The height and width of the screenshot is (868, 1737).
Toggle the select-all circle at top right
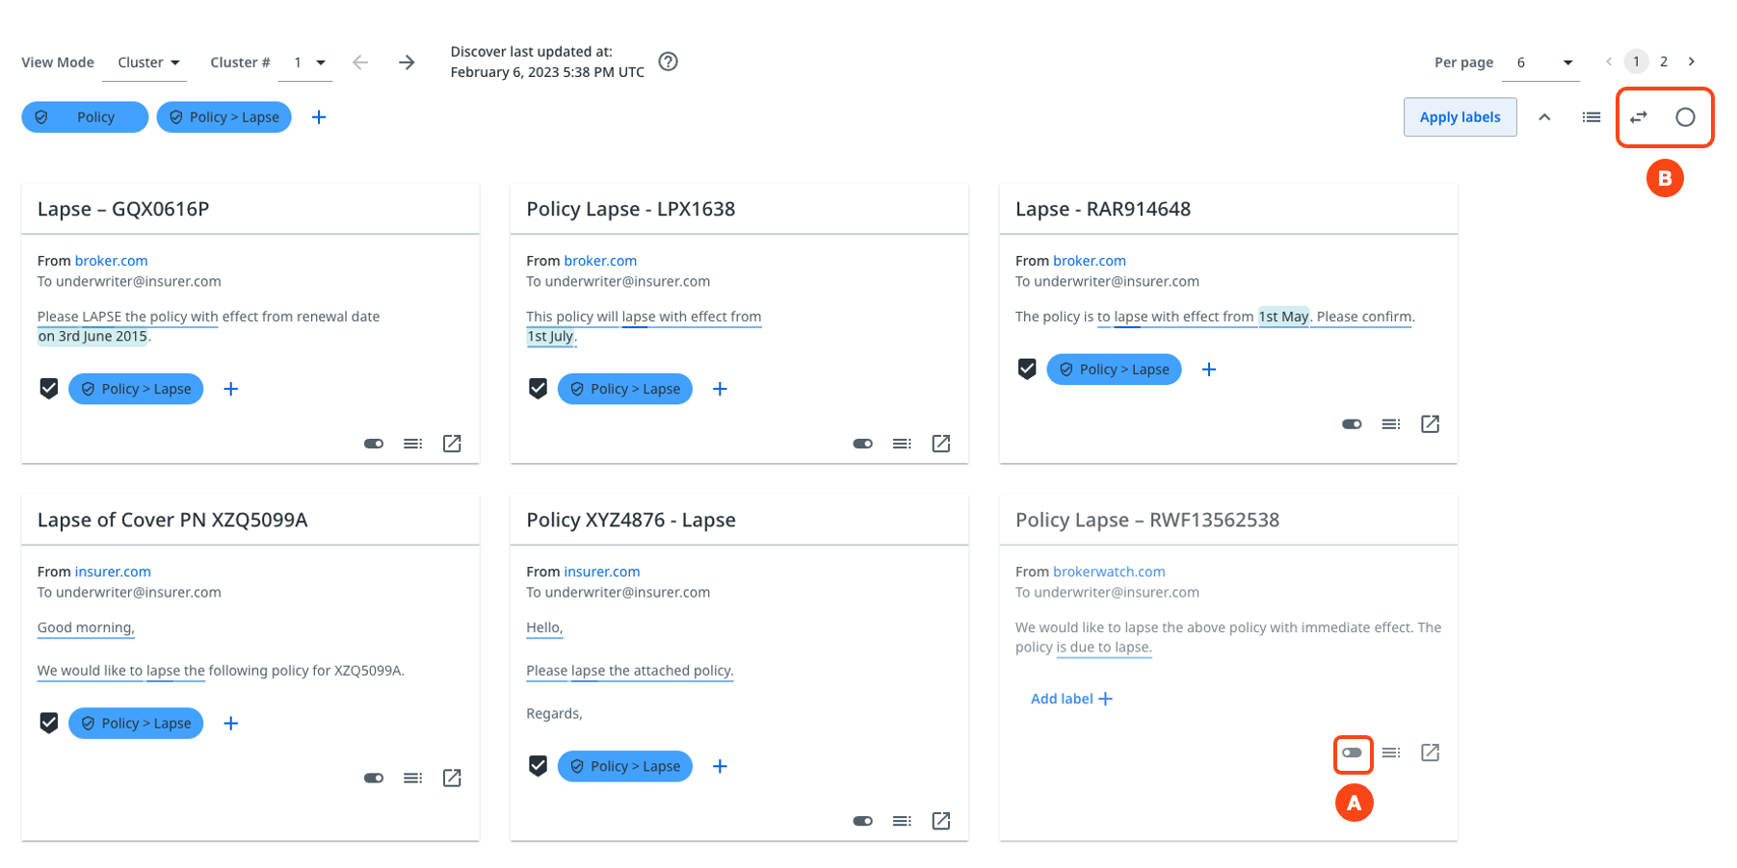point(1685,117)
